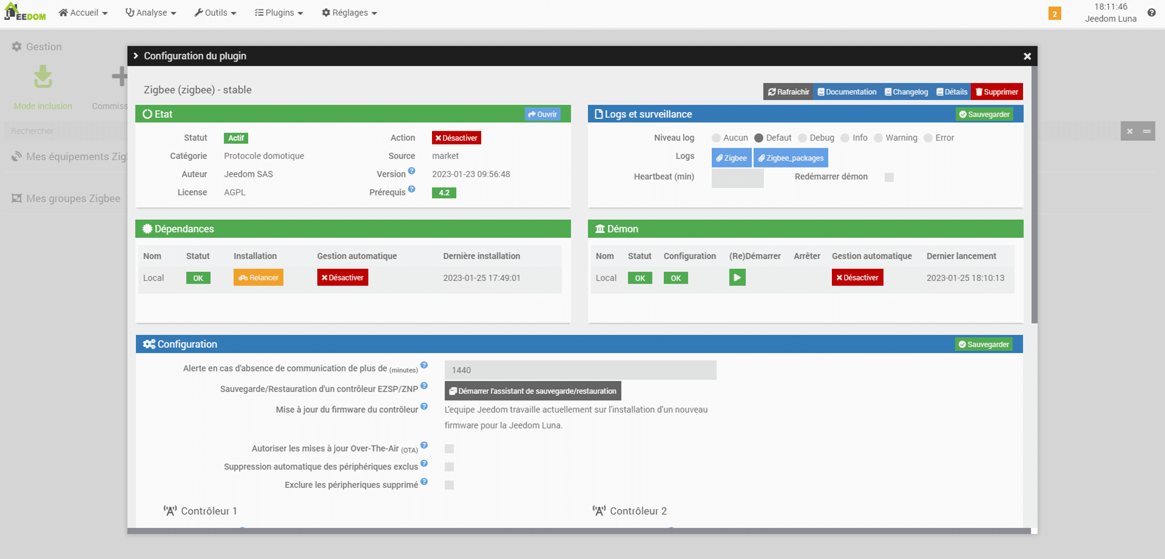
Task: Click Démarrer l'assistant de sauvegarde/restauration
Action: click(533, 391)
